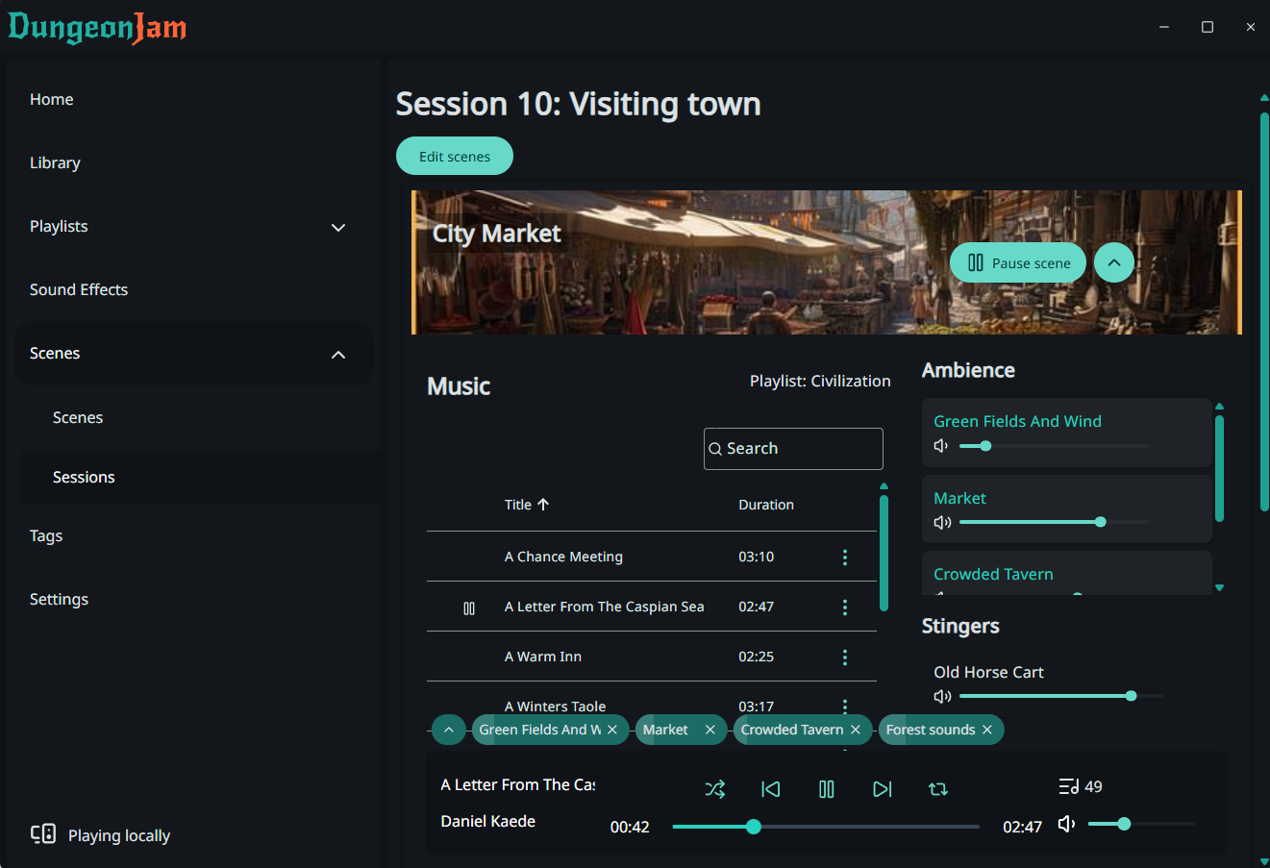
Task: Adjust Green Fields And Wind volume slider
Action: [x=1054, y=446]
